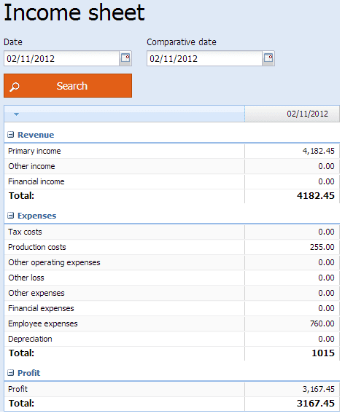Click the Revenue group heading
The image size is (345, 416).
pos(36,135)
